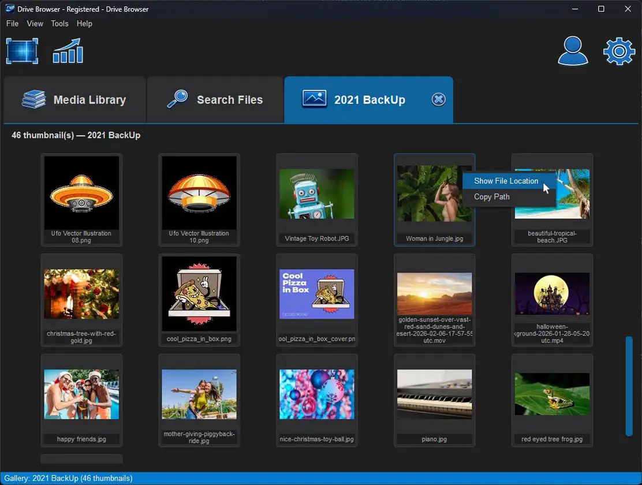This screenshot has height=485, width=642.
Task: Open settings via the gear icon
Action: click(x=619, y=51)
